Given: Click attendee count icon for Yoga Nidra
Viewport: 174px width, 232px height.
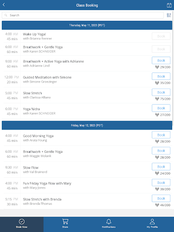Looking at the screenshot, I should pyautogui.click(x=157, y=115).
